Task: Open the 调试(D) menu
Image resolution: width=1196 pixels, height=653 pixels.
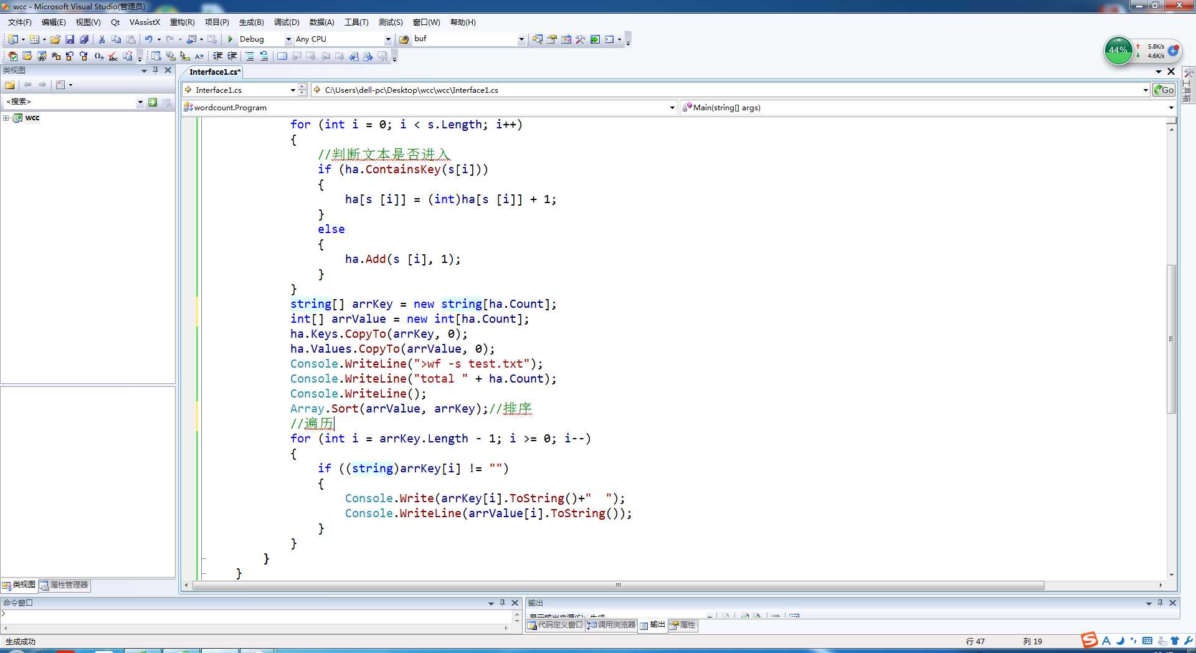Action: coord(287,22)
